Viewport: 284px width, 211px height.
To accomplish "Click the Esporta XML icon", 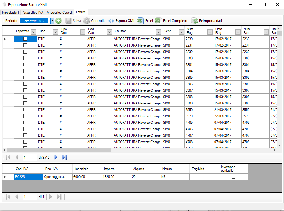I will pos(111,21).
